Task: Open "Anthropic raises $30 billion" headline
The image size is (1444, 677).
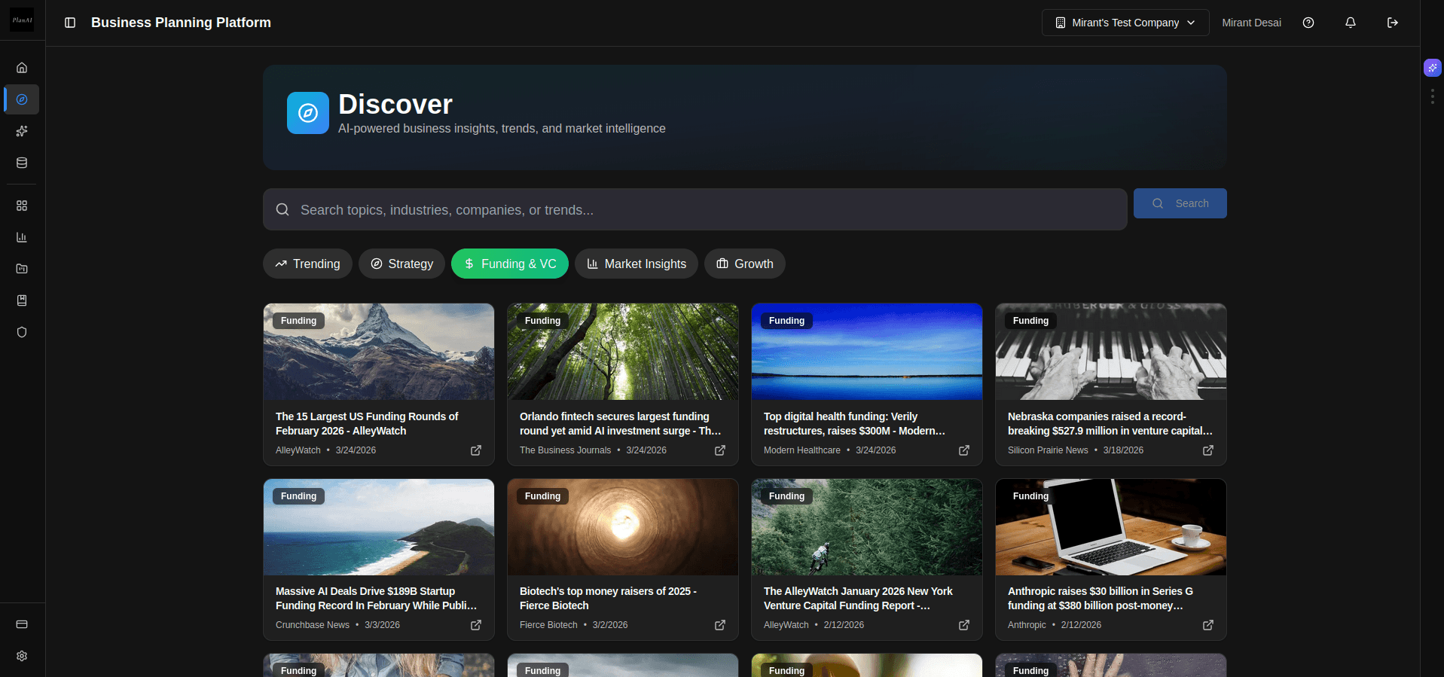Action: click(x=1101, y=598)
